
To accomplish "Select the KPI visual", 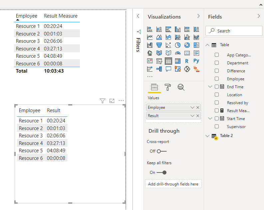I will click(x=150, y=61).
